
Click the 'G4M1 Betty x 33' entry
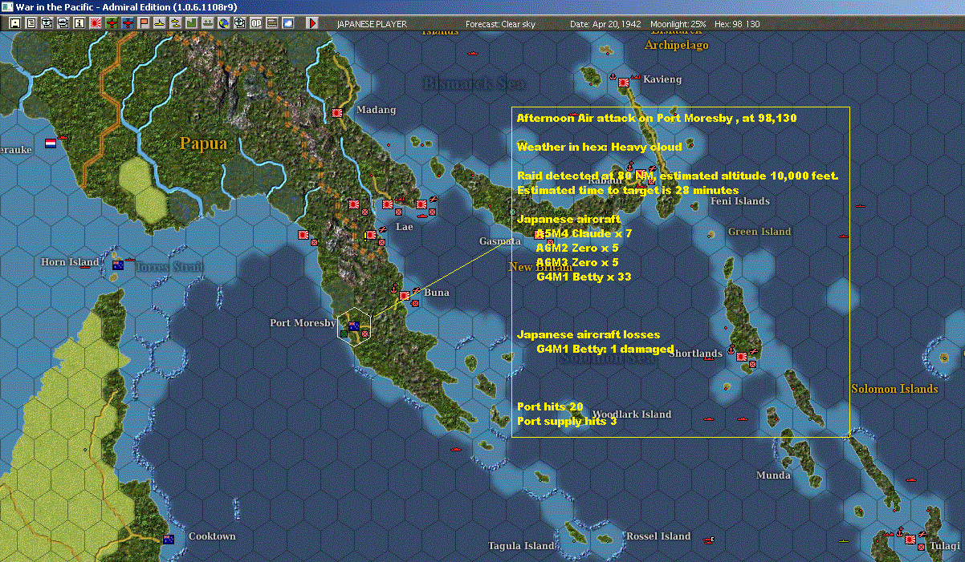(584, 277)
